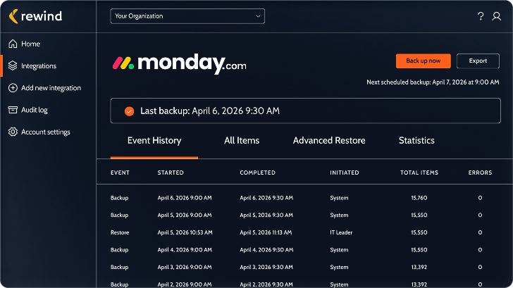The width and height of the screenshot is (513, 288).
Task: Click started time April 6, 2026 9:00 AM
Action: pyautogui.click(x=185, y=198)
